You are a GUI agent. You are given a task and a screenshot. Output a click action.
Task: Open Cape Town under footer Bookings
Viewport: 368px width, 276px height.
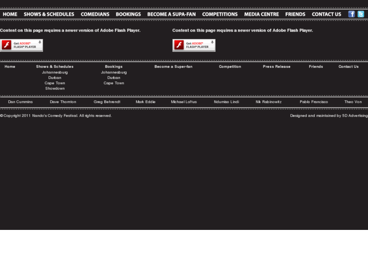coord(114,83)
